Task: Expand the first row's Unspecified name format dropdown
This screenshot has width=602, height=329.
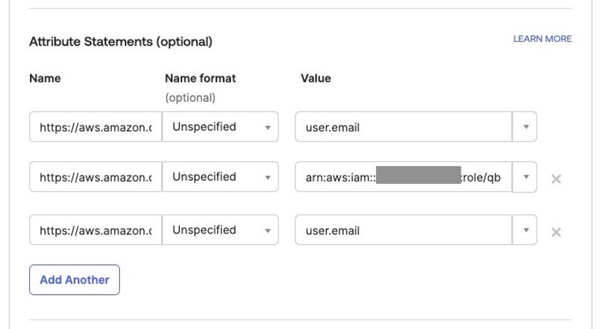Action: point(220,127)
